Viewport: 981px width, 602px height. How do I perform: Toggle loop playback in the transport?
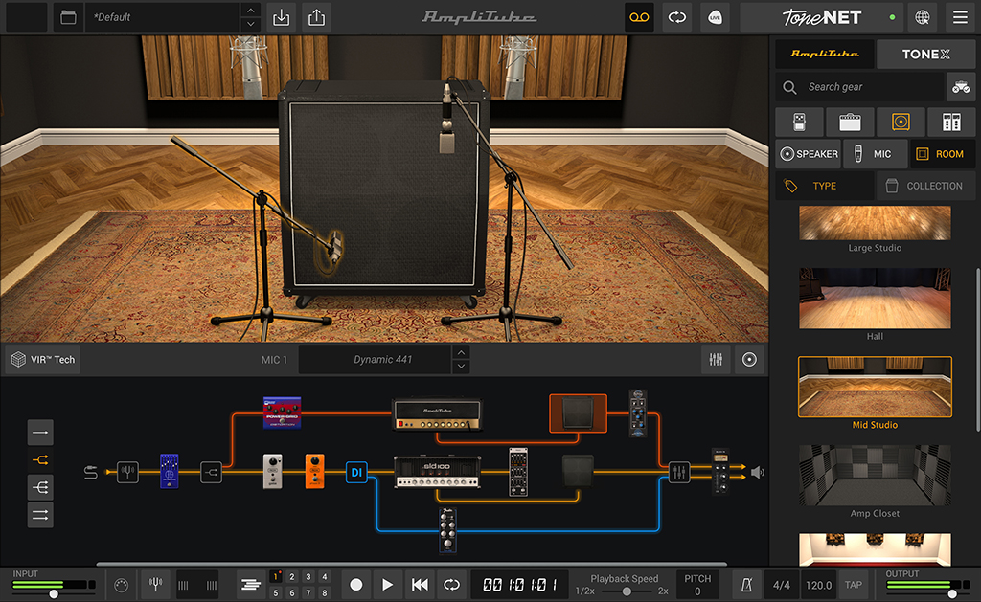point(450,584)
